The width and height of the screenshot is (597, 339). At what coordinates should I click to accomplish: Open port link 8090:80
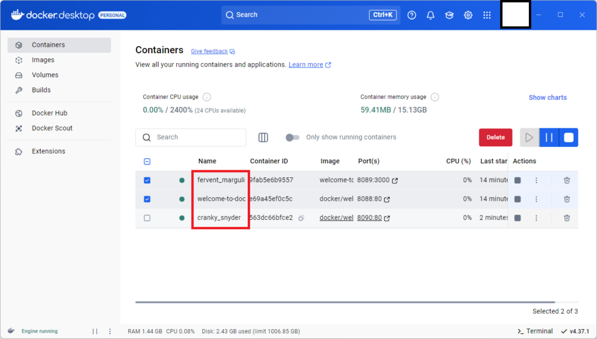pyautogui.click(x=369, y=218)
